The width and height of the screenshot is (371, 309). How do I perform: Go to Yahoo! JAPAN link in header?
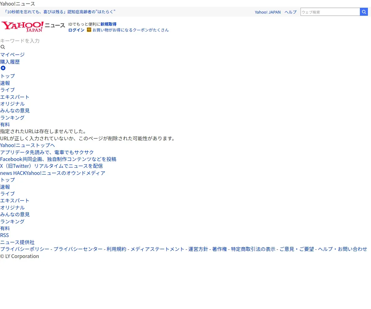click(x=268, y=12)
